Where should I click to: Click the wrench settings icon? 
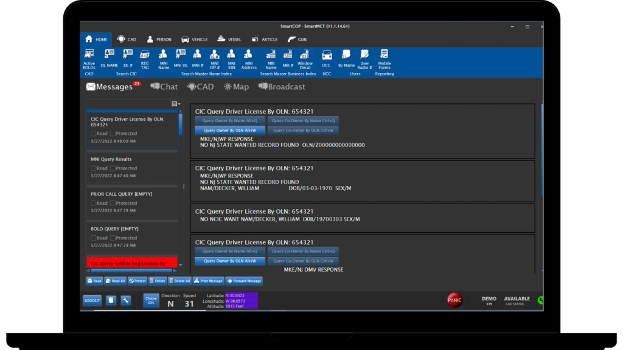point(126,300)
